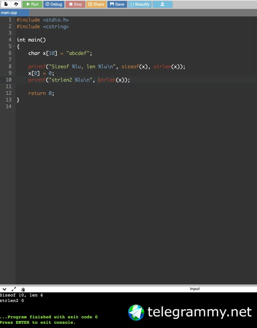Click line number 3 in the gutter

coord(10,33)
